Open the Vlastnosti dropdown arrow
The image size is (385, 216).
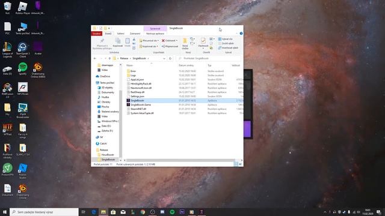click(x=203, y=49)
